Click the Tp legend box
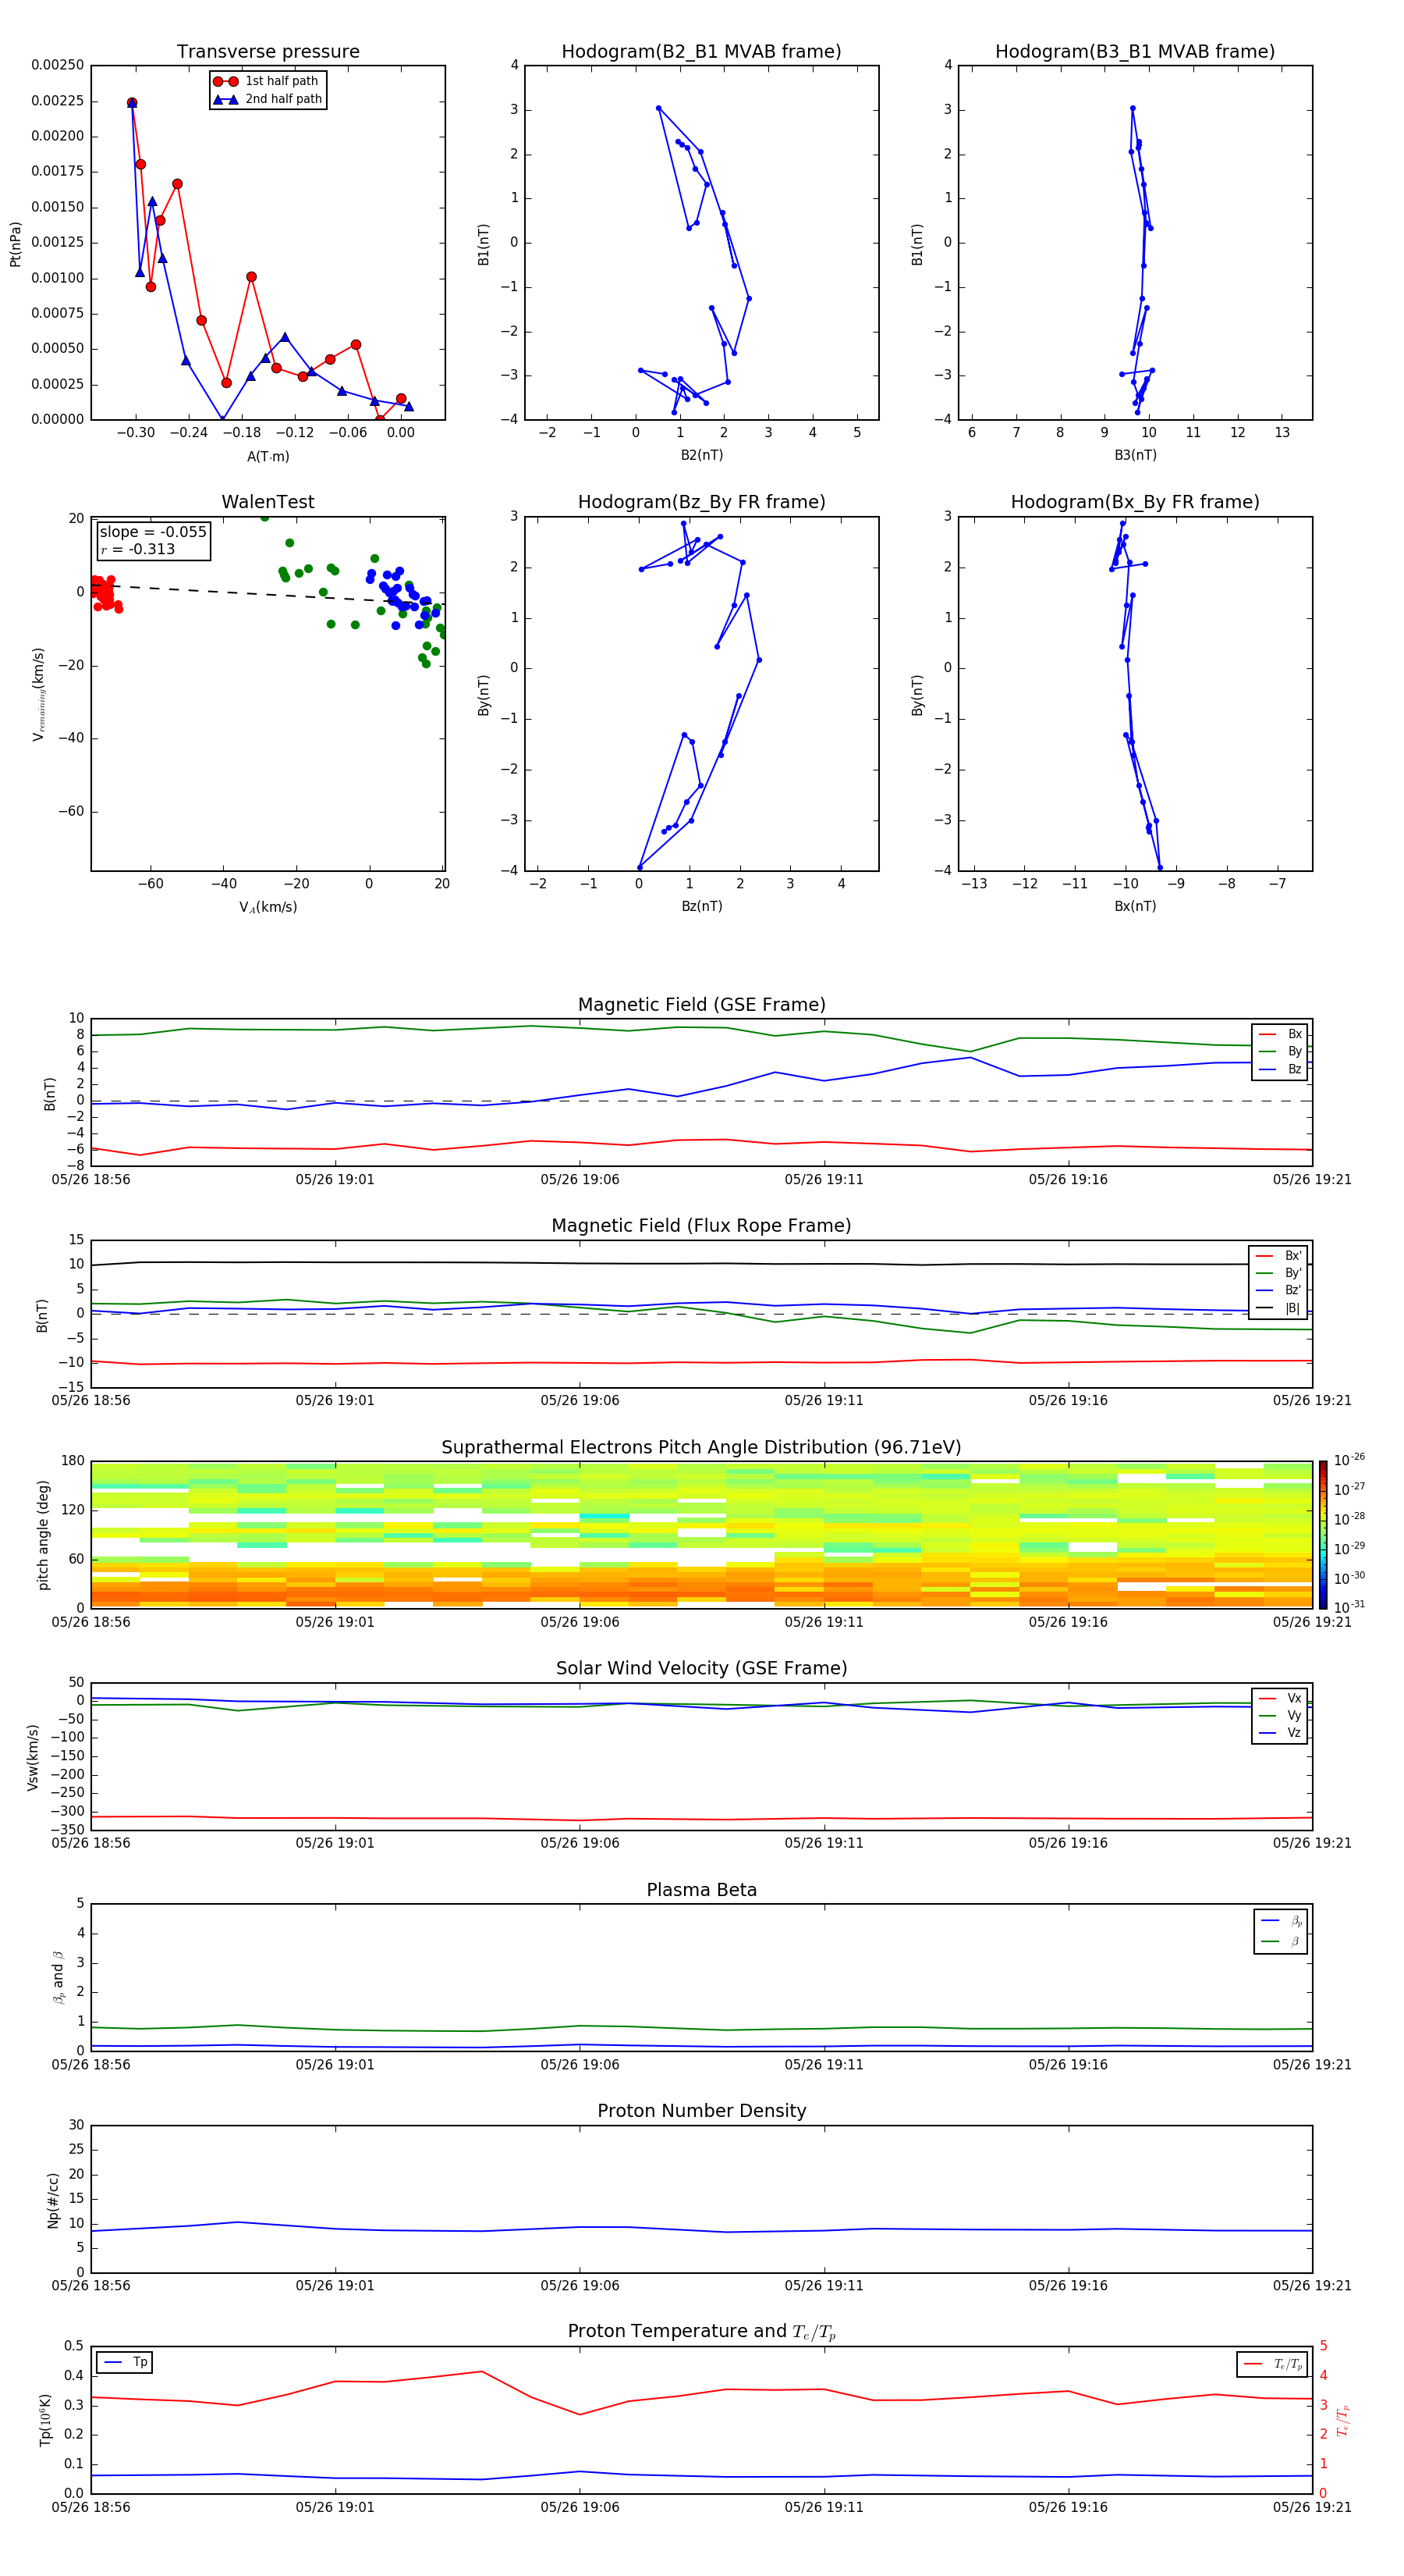 pyautogui.click(x=124, y=2362)
